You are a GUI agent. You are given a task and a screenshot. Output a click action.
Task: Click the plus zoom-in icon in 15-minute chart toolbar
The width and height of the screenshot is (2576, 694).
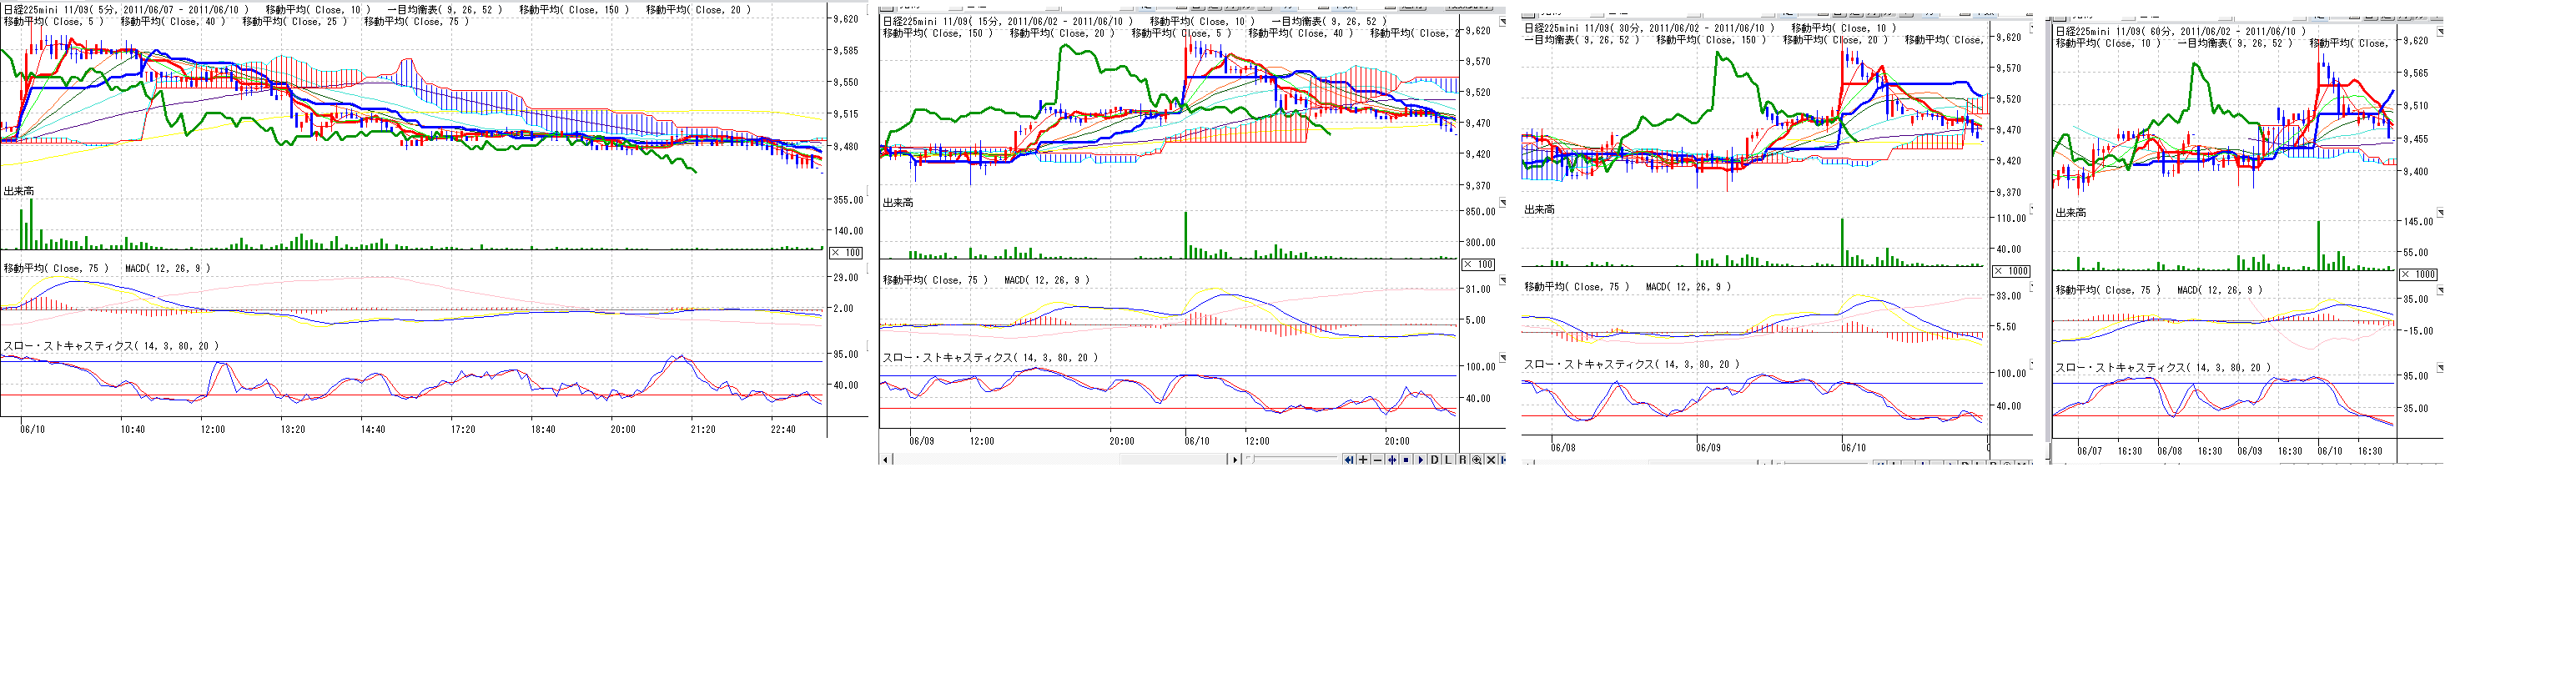point(1363,460)
